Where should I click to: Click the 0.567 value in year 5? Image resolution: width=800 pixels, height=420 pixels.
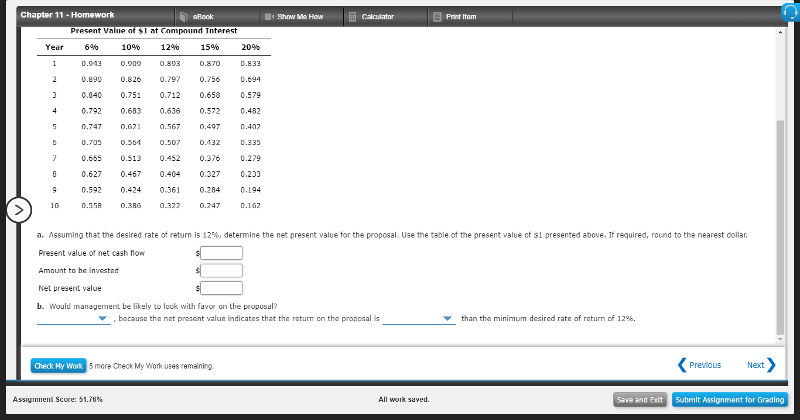pyautogui.click(x=170, y=126)
